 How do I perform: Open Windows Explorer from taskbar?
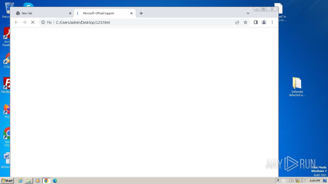coord(29,181)
